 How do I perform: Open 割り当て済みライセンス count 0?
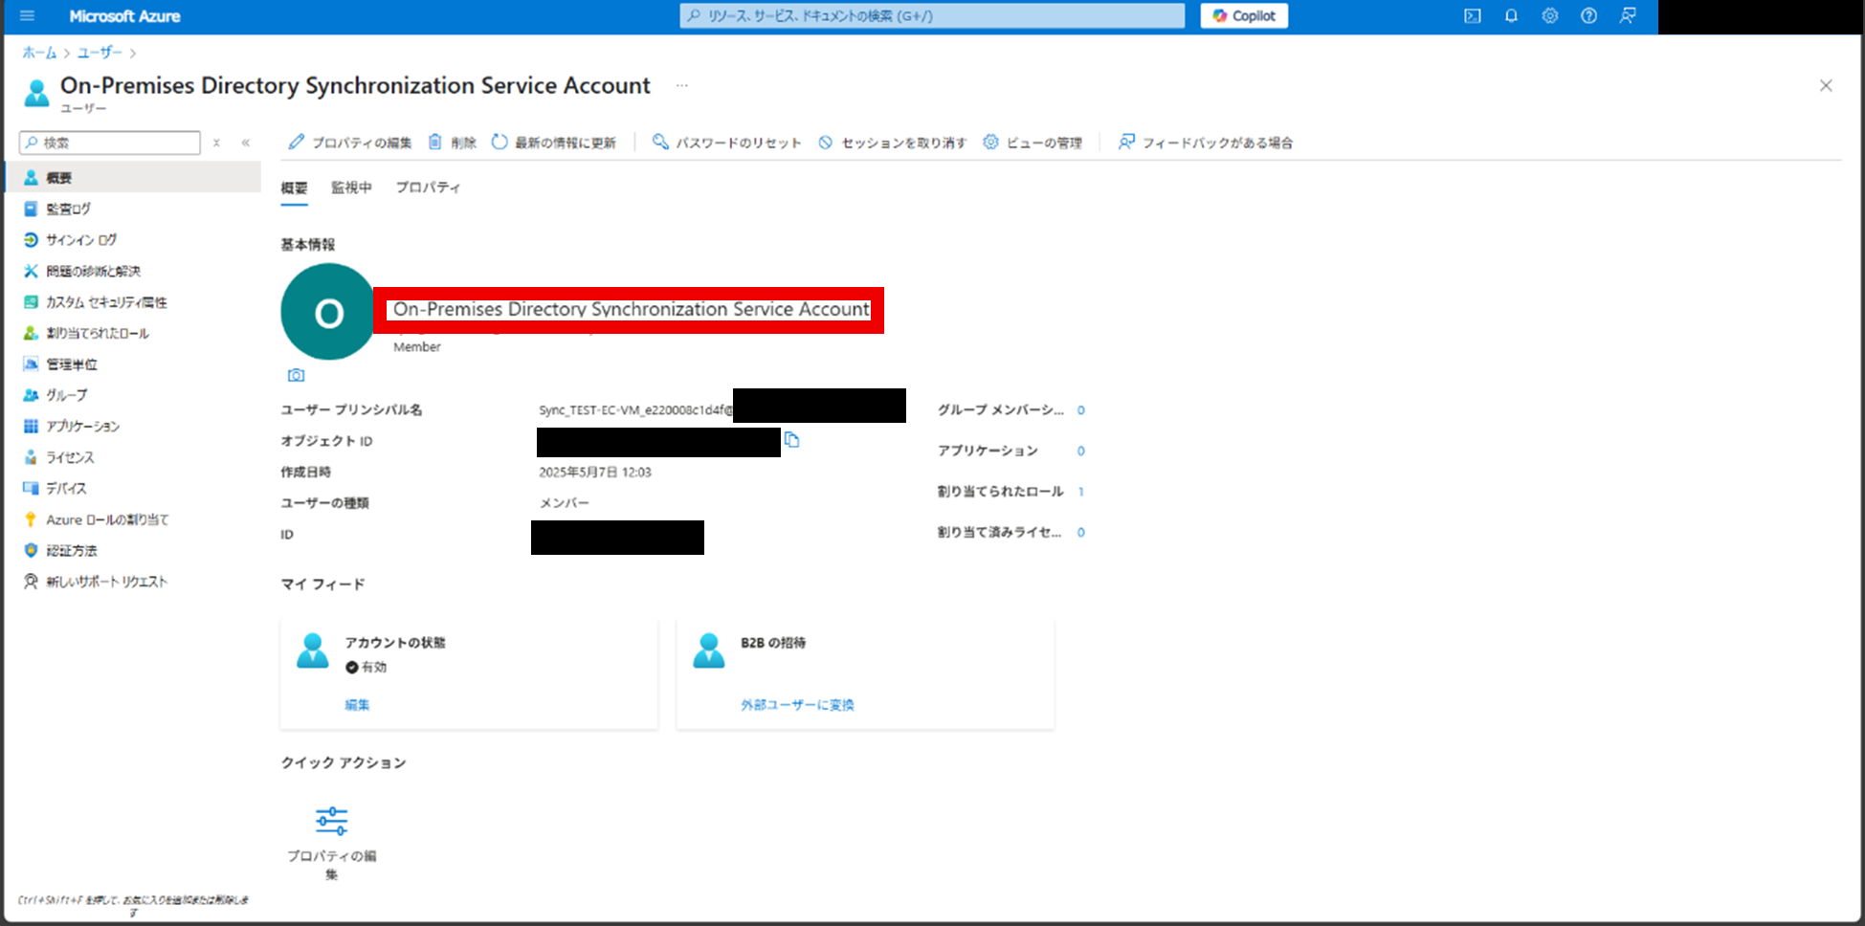pyautogui.click(x=1080, y=533)
